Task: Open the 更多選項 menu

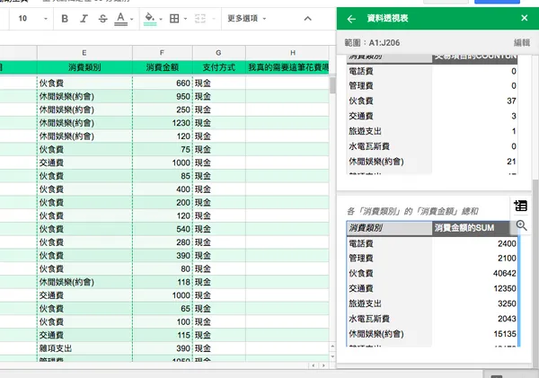Action: [246, 19]
